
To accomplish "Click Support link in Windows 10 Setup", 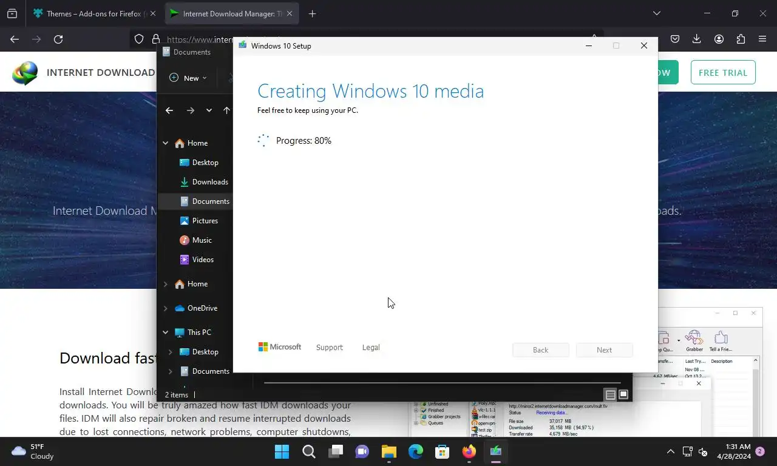I will pos(330,348).
